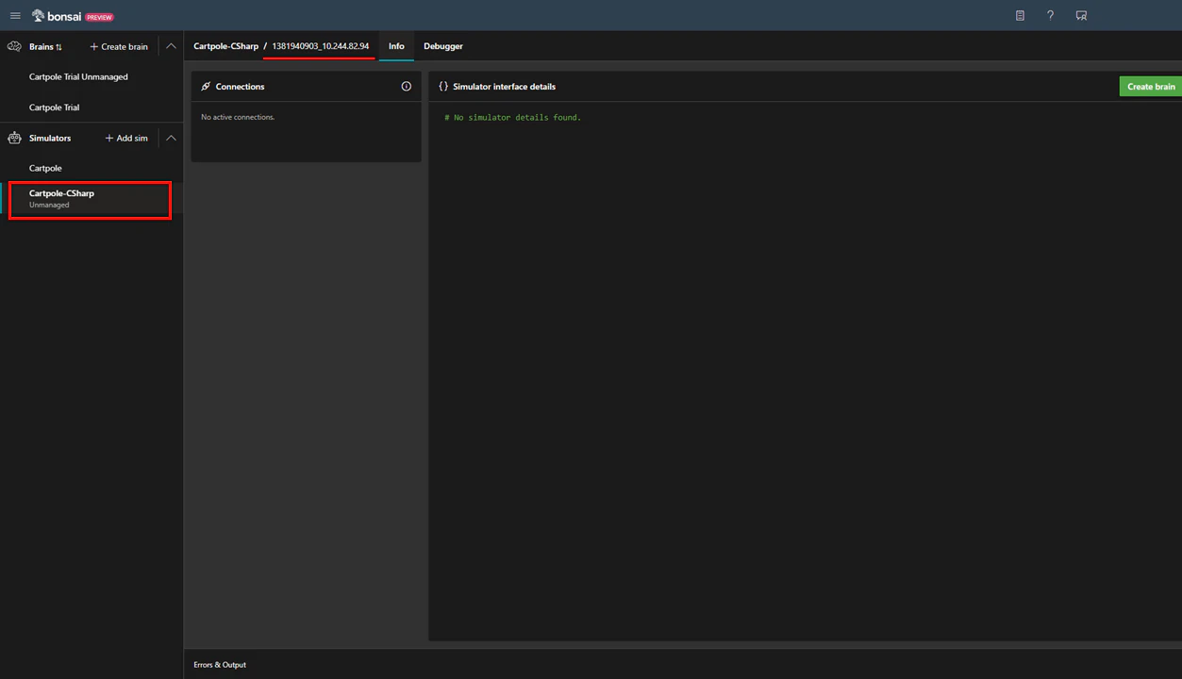The image size is (1182, 679).
Task: Open the hamburger navigation menu
Action: (x=15, y=16)
